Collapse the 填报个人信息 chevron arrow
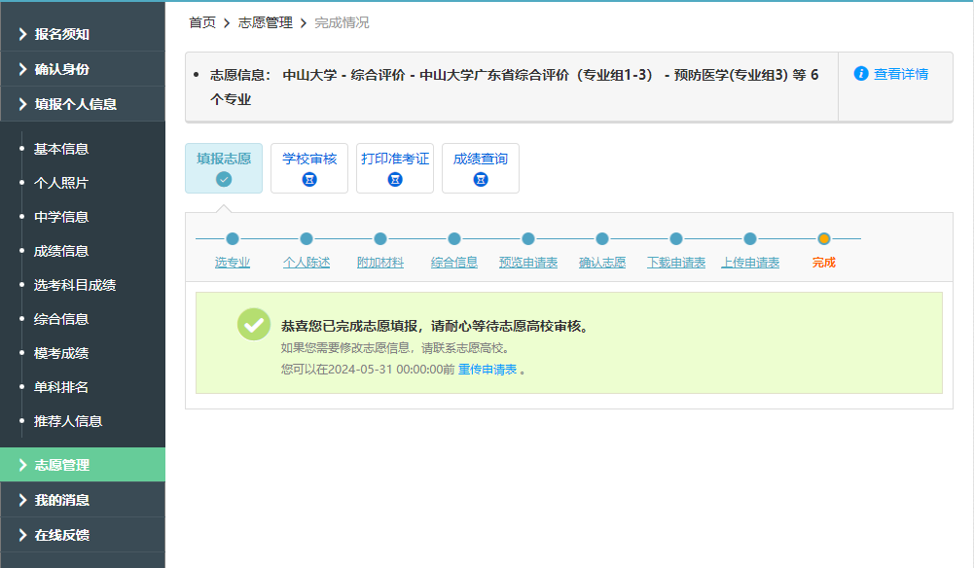Image resolution: width=974 pixels, height=568 pixels. pyautogui.click(x=23, y=104)
